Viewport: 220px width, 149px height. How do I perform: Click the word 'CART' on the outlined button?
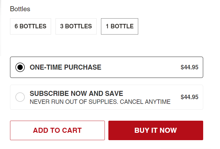(72, 130)
